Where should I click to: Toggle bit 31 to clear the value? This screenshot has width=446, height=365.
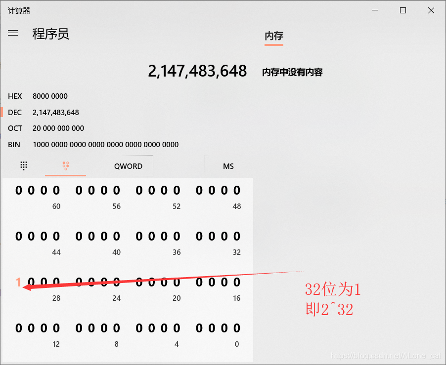click(x=19, y=282)
